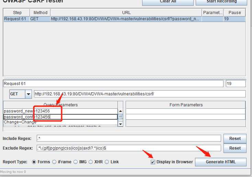This screenshot has width=252, height=177.
Task: Click the Pause column header
Action: 234,13
